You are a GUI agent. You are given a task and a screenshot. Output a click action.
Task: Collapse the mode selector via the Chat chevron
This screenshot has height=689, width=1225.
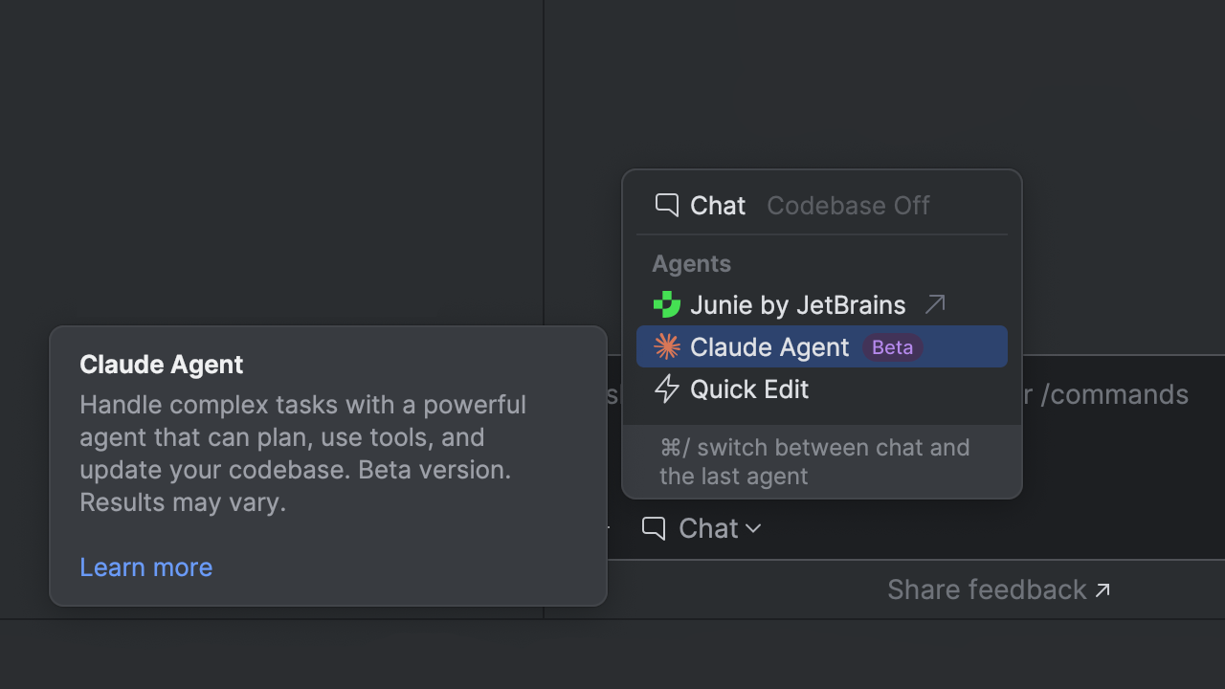click(x=753, y=528)
